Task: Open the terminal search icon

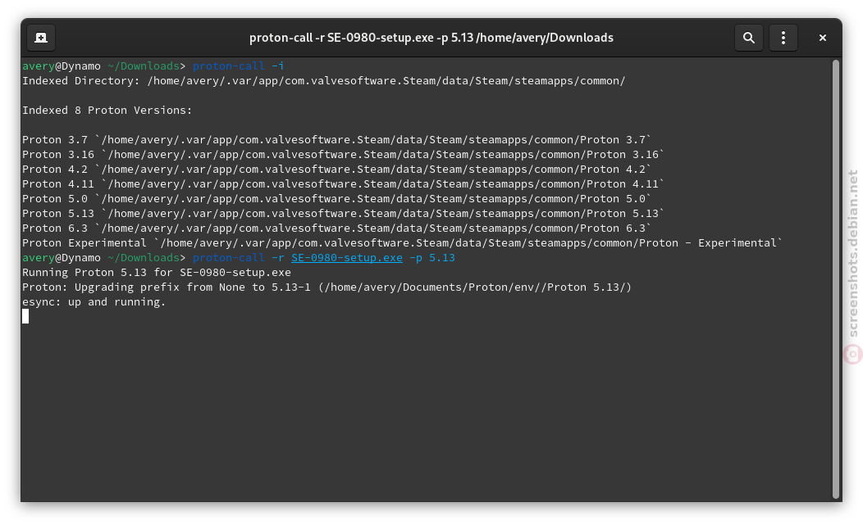Action: pos(748,38)
